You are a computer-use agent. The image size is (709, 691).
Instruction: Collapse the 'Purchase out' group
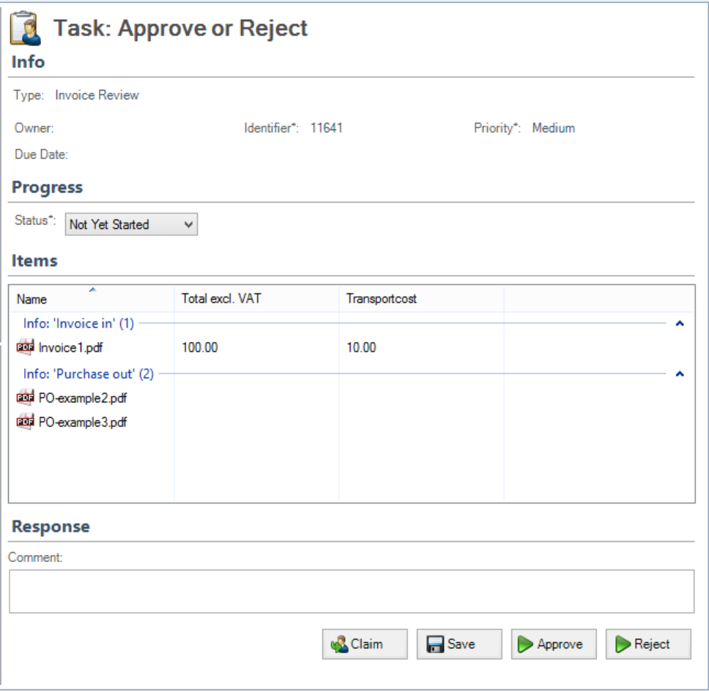coord(679,374)
